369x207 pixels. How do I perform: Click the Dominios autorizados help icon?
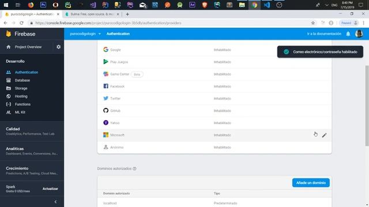(134, 168)
